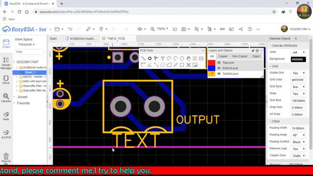Screen dimensions: 313x176
Task: Open the BOM export from toolbar
Action: click(x=222, y=29)
